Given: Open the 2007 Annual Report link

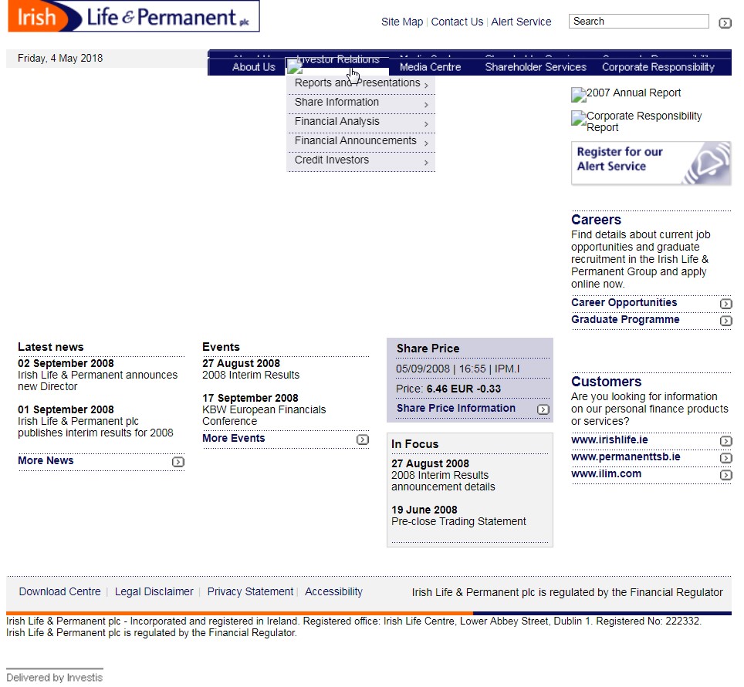Looking at the screenshot, I should pos(634,93).
